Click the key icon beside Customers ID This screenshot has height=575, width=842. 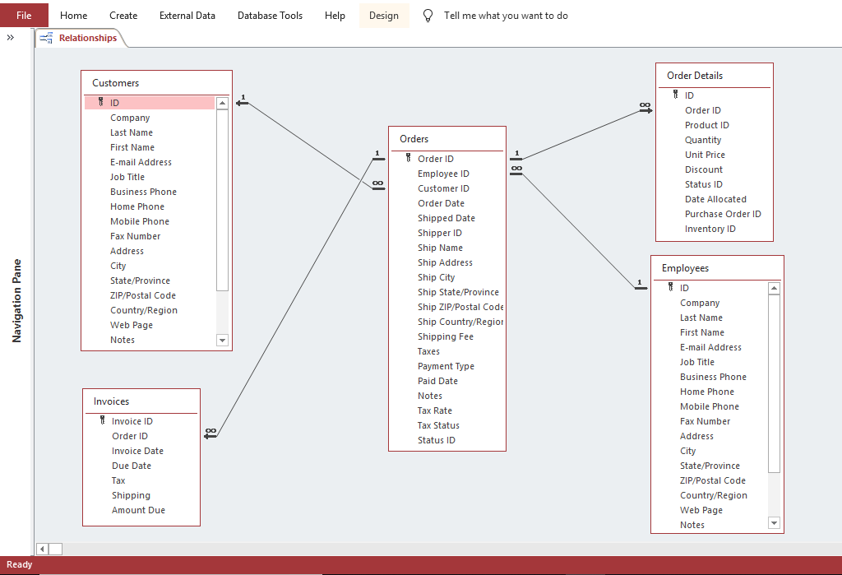[x=100, y=103]
